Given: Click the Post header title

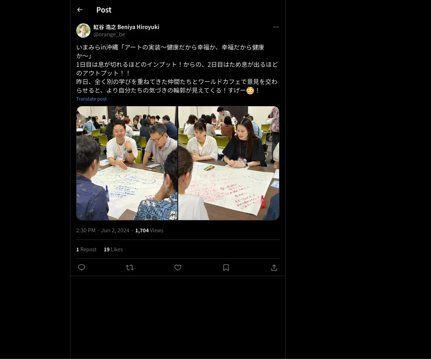Looking at the screenshot, I should (x=104, y=10).
